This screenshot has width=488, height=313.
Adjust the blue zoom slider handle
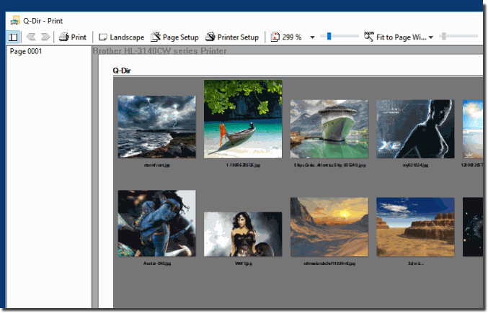(x=329, y=36)
